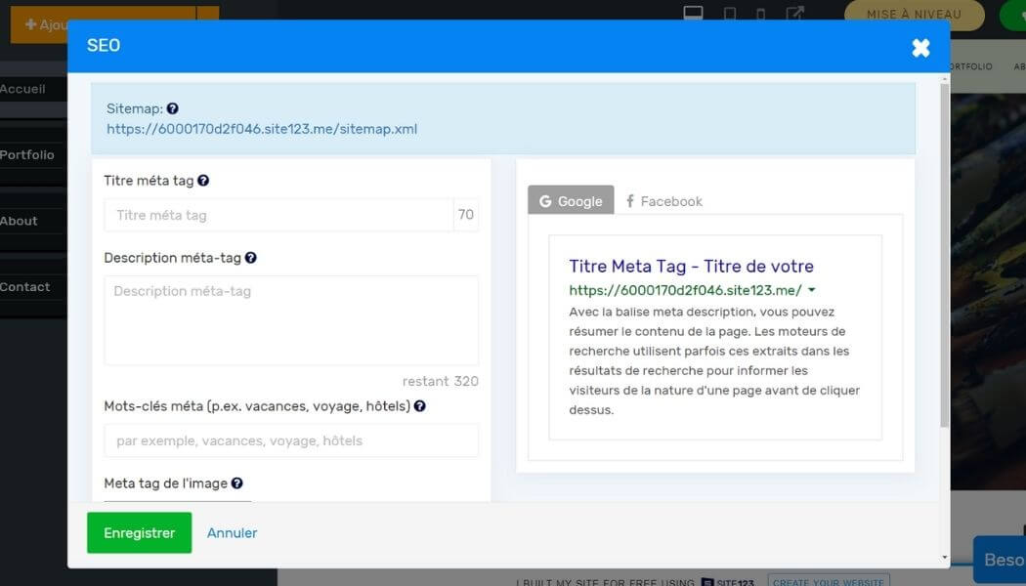Click scrollbar down arrow in SEO dialog
Screen dimensions: 1026x586
click(x=944, y=558)
